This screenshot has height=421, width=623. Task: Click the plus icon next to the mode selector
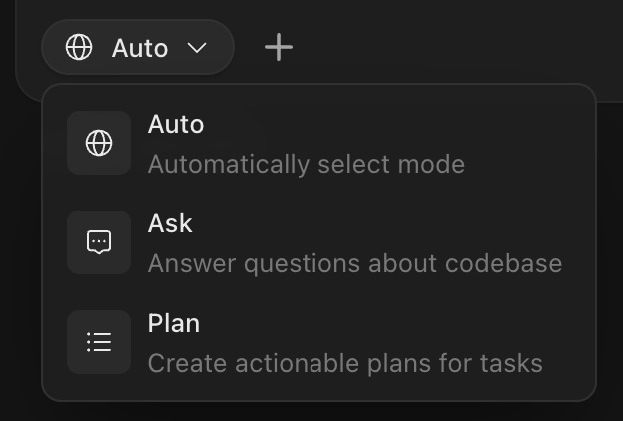pos(279,47)
